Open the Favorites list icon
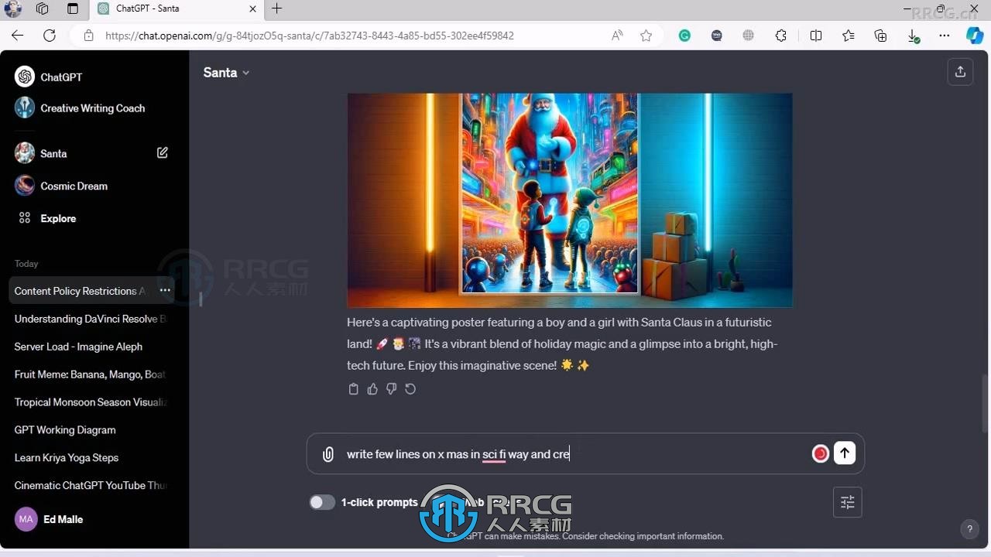991x557 pixels. (849, 36)
